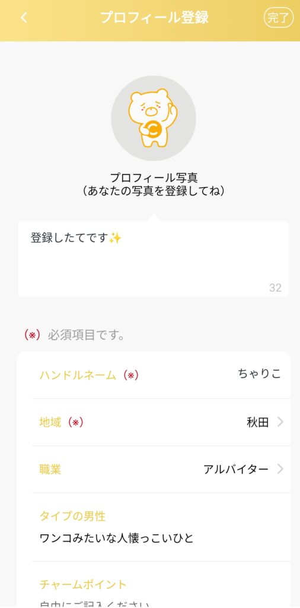Image resolution: width=300 pixels, height=608 pixels.
Task: Click the required mark before 必須項目です
Action: coord(32,335)
